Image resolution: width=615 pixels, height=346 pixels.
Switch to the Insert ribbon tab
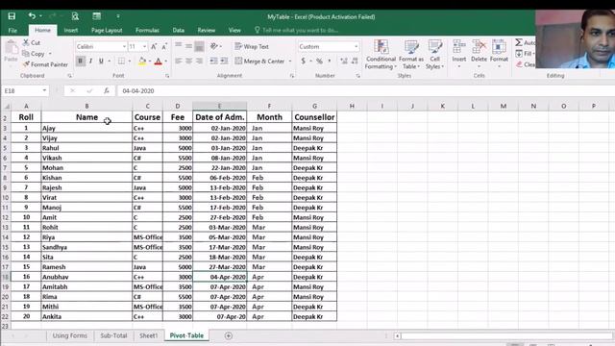(70, 30)
